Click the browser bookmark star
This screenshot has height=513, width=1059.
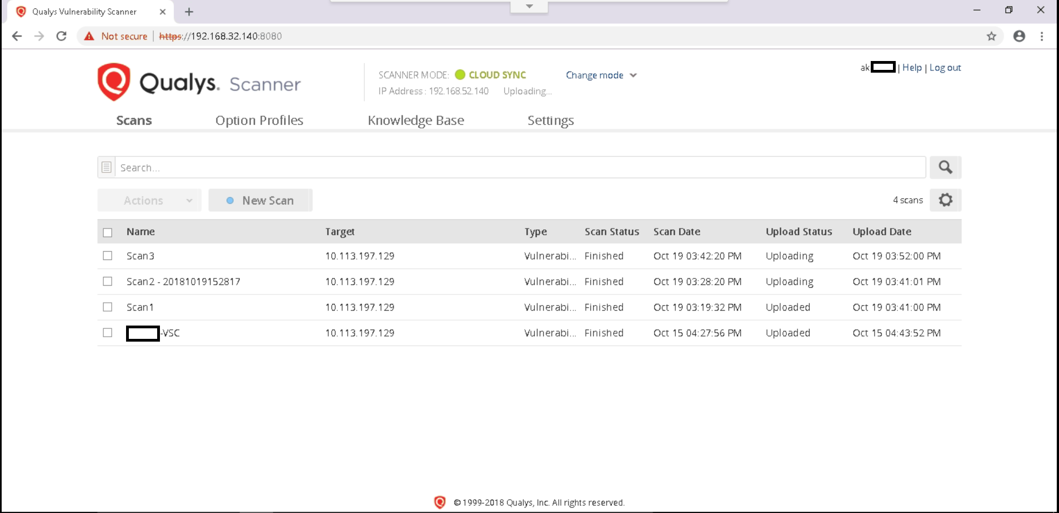tap(992, 36)
